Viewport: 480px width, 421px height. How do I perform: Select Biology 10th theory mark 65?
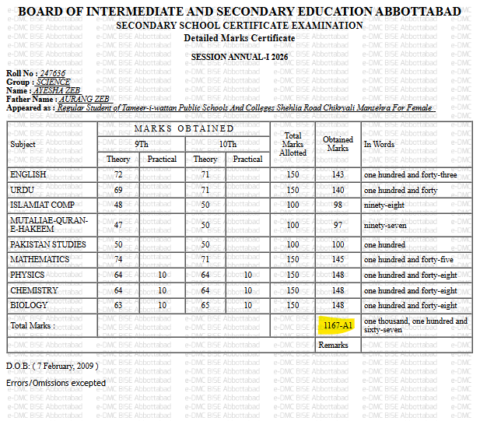click(205, 305)
